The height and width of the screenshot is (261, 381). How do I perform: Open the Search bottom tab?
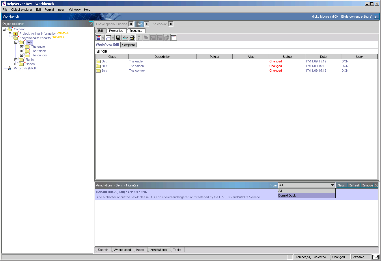coord(103,250)
